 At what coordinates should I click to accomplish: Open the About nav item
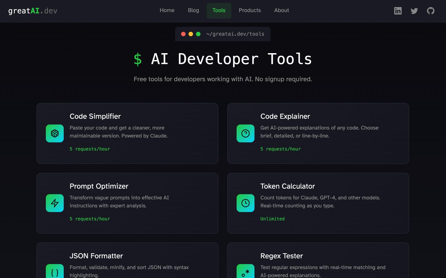pyautogui.click(x=282, y=10)
